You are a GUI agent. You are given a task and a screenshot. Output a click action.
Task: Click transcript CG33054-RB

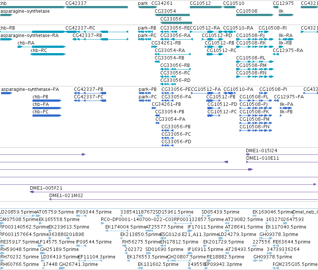[169, 58]
